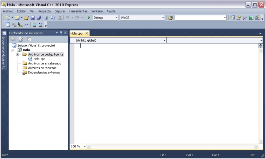Click the Copy icon in the toolbar
The width and height of the screenshot is (266, 159).
[53, 18]
